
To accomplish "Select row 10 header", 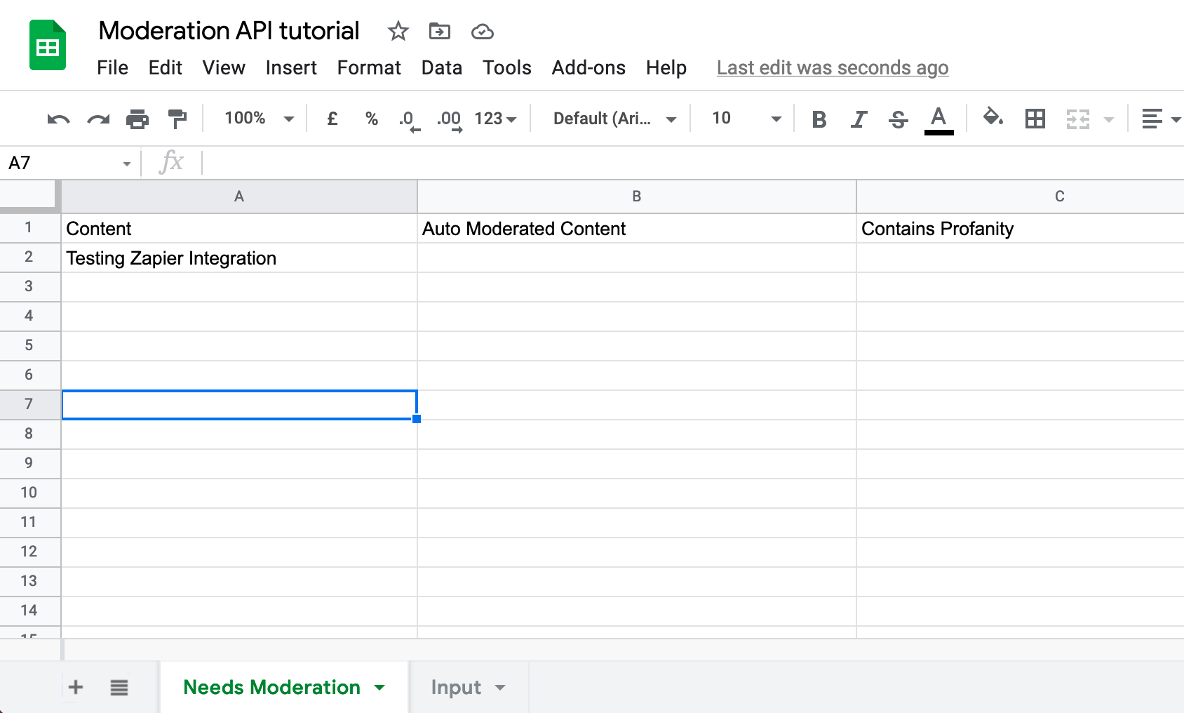I will pos(29,493).
